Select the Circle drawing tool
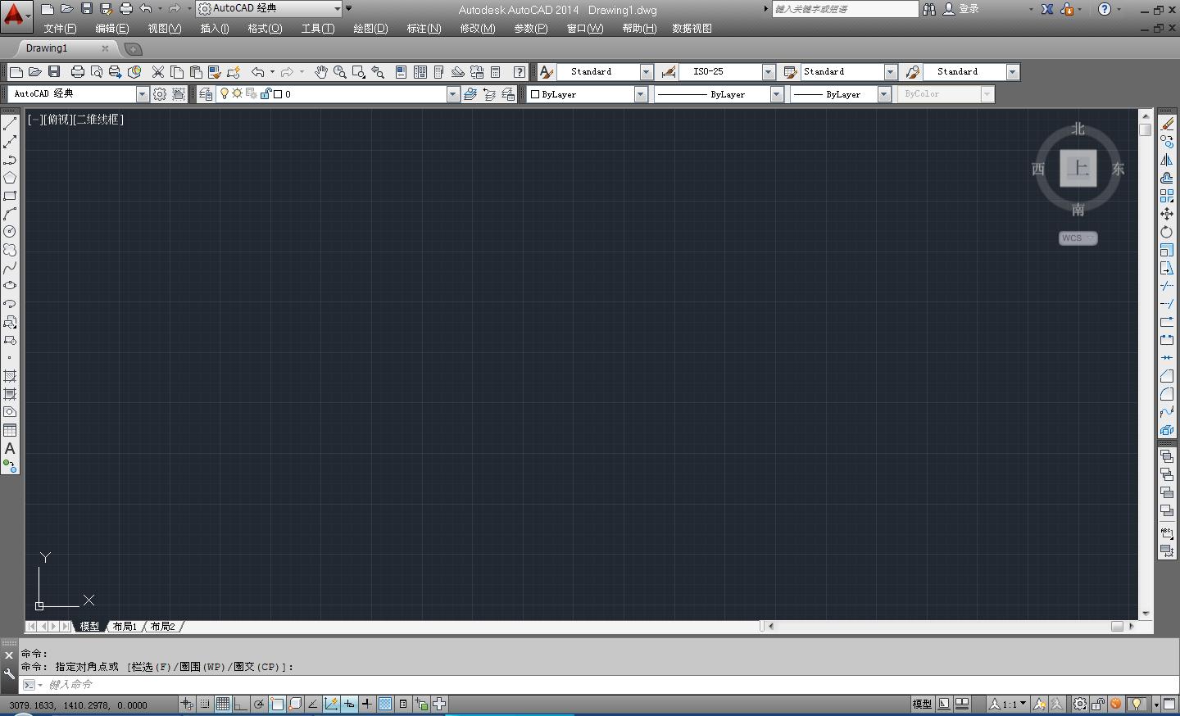The image size is (1180, 716). (10, 232)
